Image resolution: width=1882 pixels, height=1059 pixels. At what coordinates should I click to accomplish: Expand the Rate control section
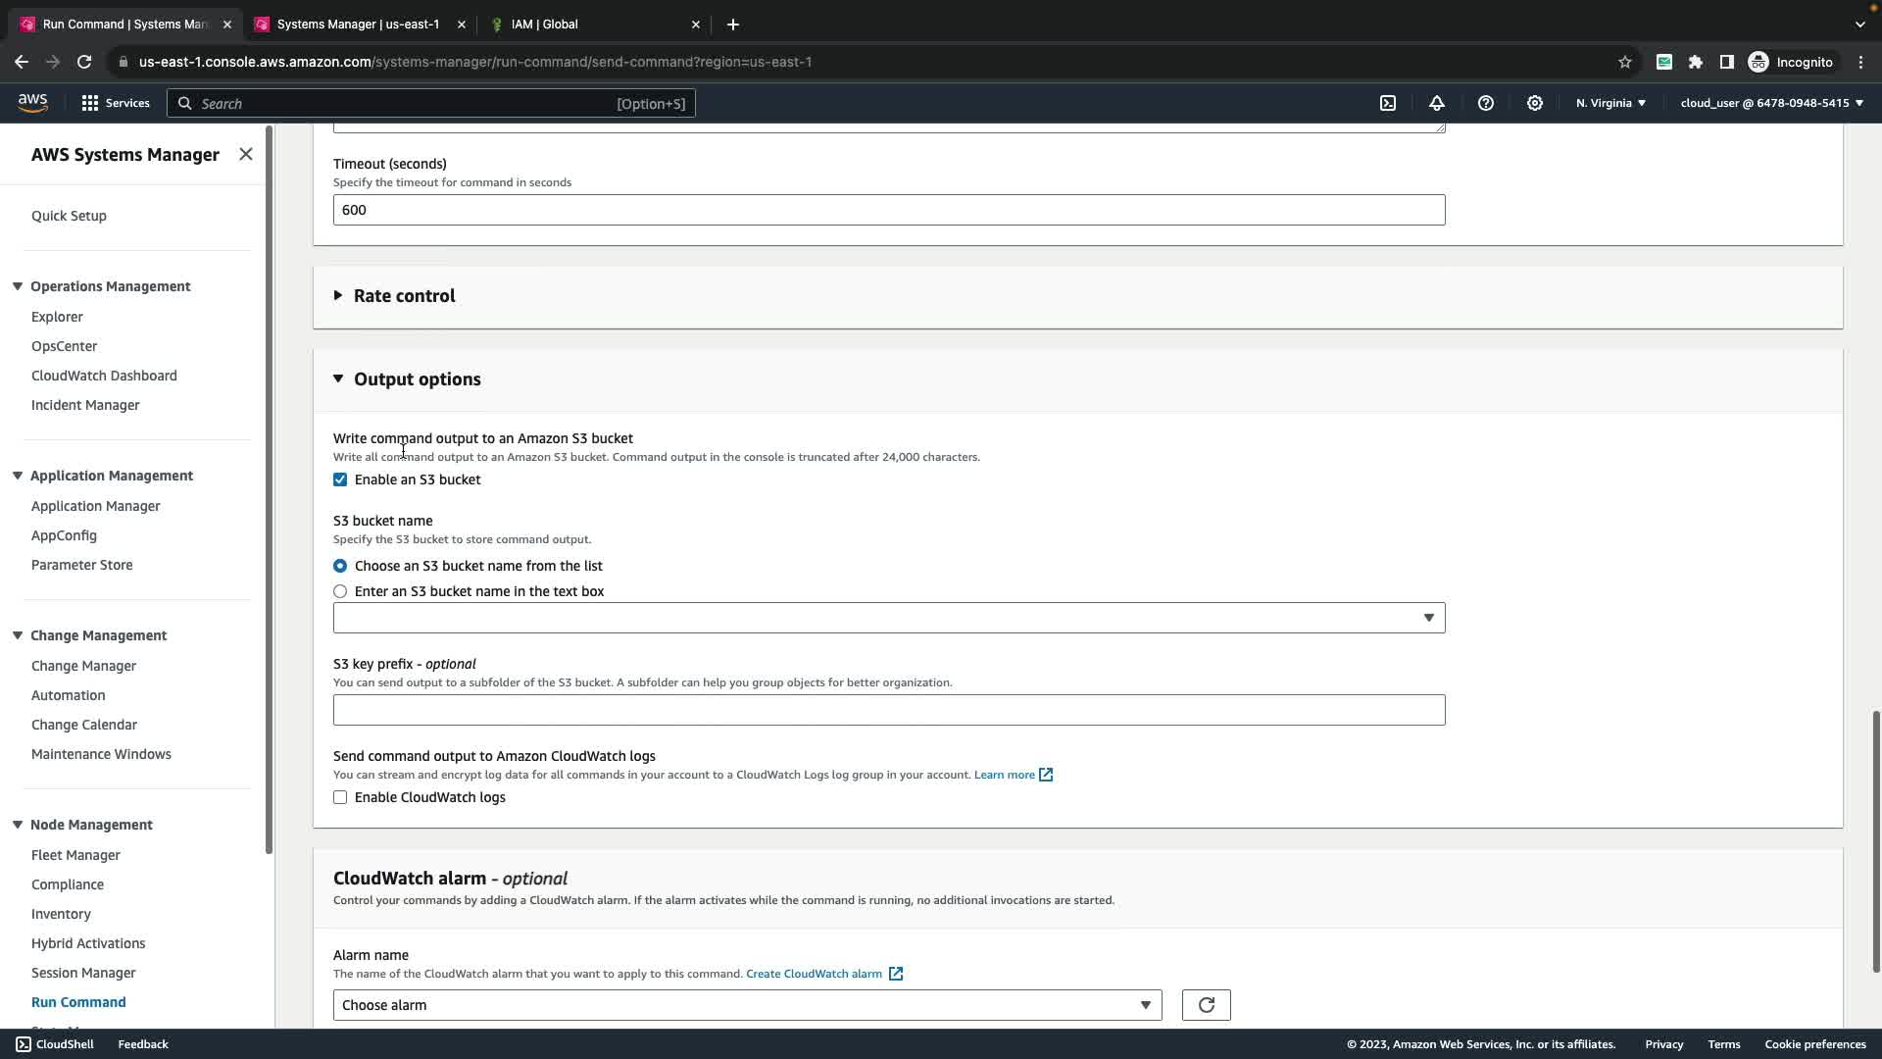pos(404,296)
